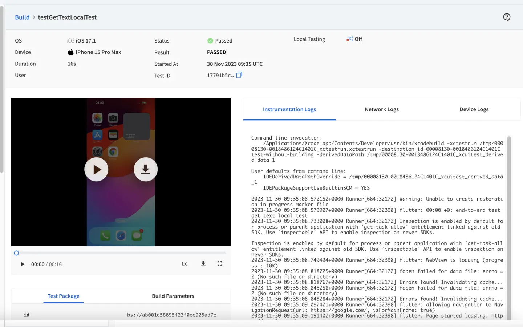Go back via the Build breadcrumb link
This screenshot has width=523, height=327.
tap(22, 17)
